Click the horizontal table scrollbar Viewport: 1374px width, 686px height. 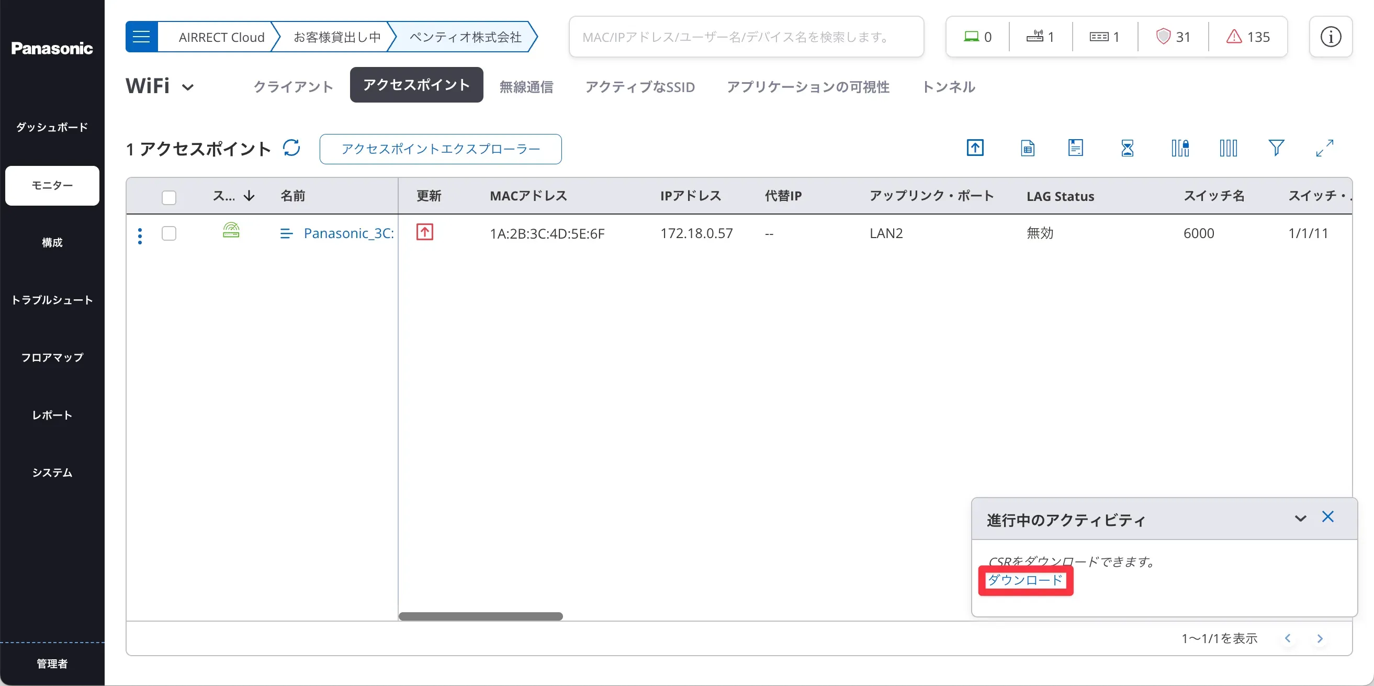[480, 616]
